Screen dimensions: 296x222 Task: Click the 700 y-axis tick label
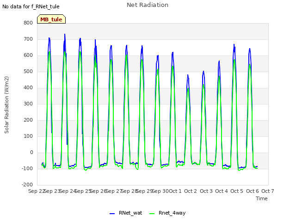click(x=28, y=39)
